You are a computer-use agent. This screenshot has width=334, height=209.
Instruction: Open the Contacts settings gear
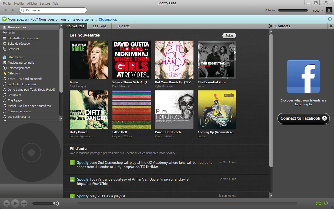coord(331,26)
